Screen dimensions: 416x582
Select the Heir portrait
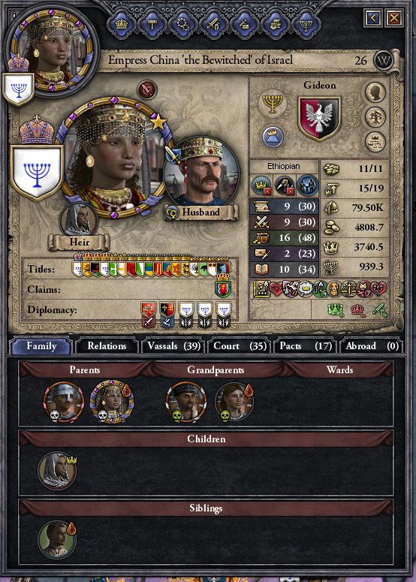(x=78, y=219)
